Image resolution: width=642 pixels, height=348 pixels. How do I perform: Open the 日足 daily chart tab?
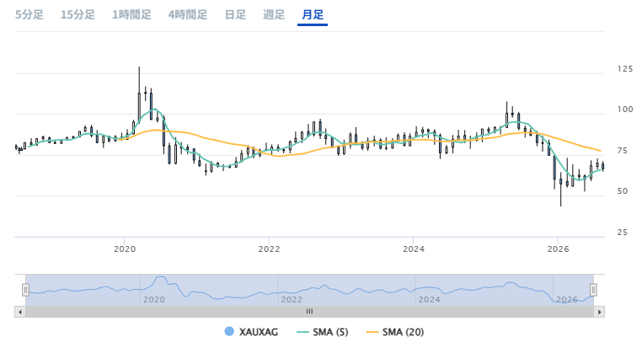click(x=235, y=15)
